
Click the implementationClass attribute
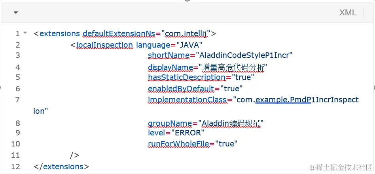pos(187,100)
